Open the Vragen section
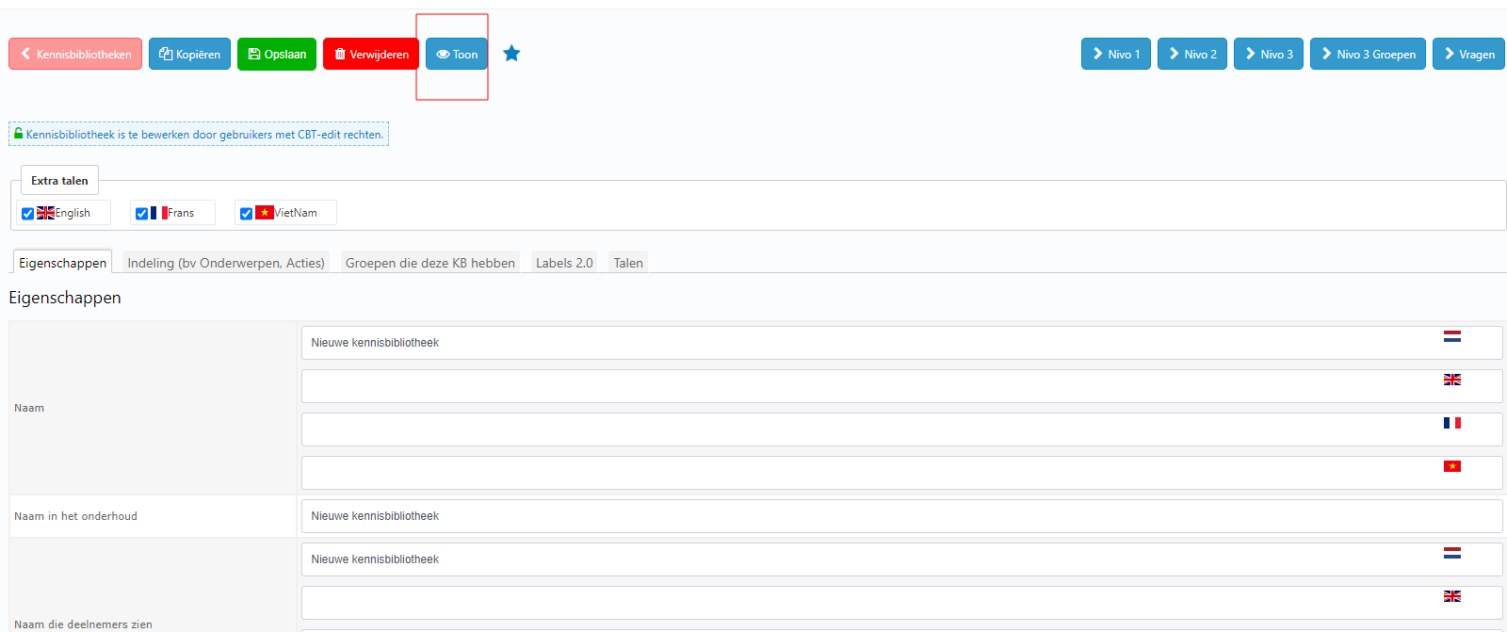Viewport: 1507px width, 632px height. point(1467,54)
